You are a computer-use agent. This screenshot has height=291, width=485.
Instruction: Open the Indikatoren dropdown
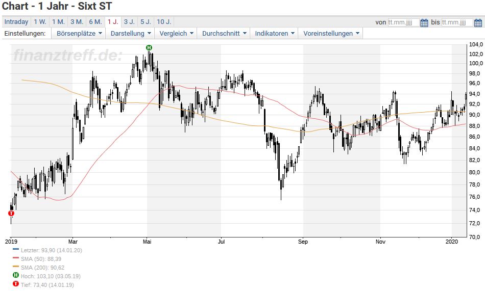[274, 33]
